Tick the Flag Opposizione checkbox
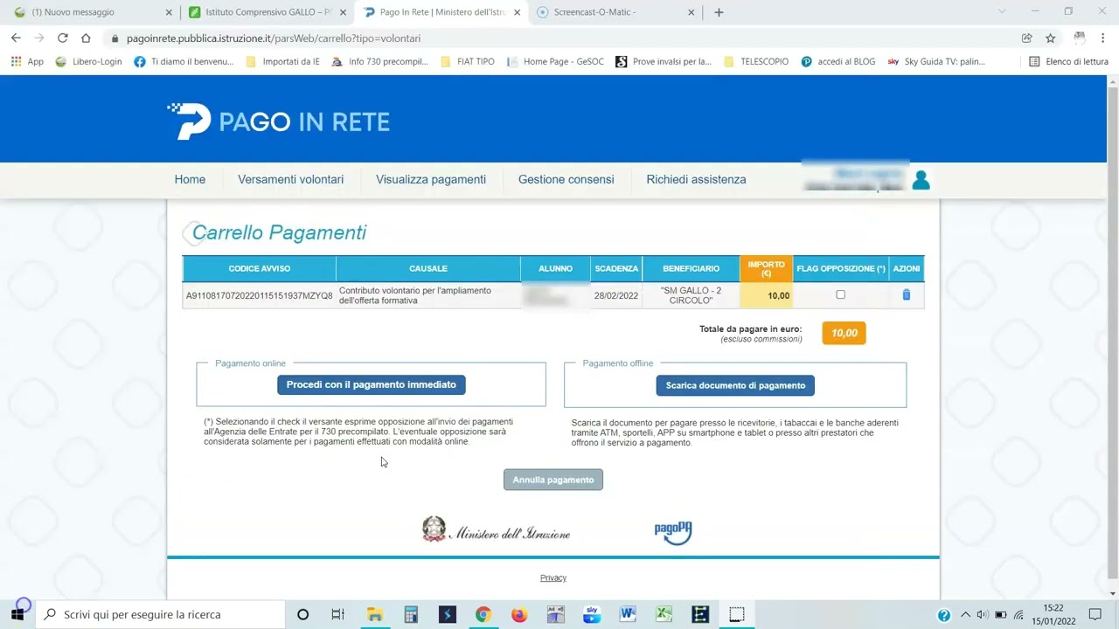Screen dimensions: 1119x629 [x=840, y=294]
